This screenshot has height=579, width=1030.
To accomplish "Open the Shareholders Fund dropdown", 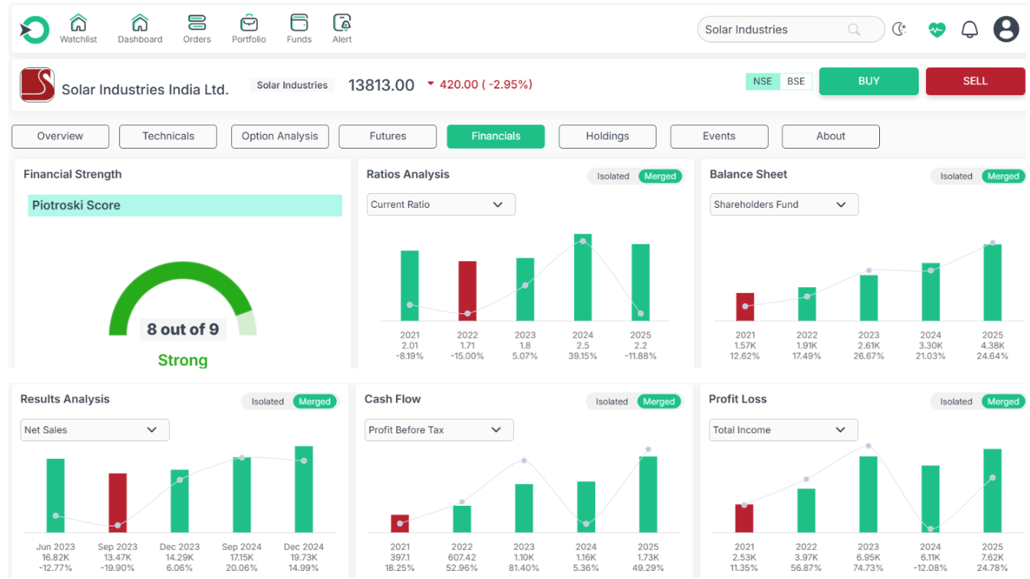I will pos(783,205).
